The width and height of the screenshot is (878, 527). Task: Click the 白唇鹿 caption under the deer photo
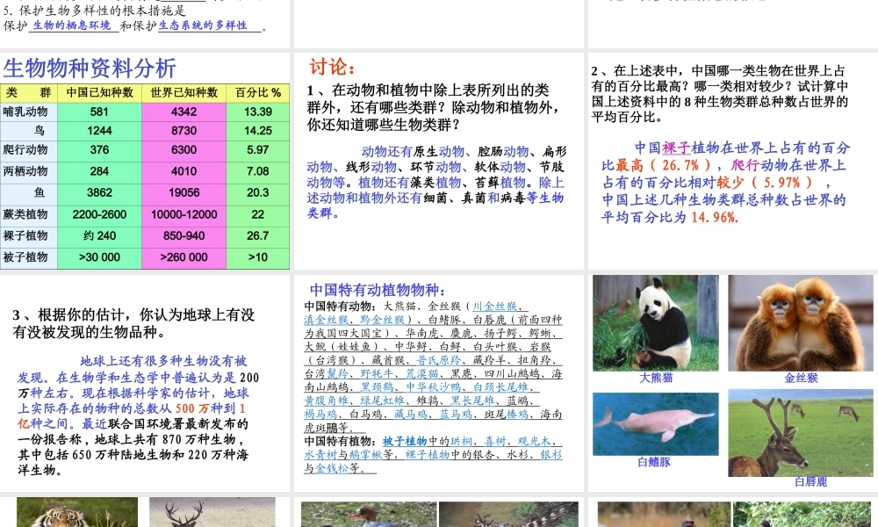point(810,481)
